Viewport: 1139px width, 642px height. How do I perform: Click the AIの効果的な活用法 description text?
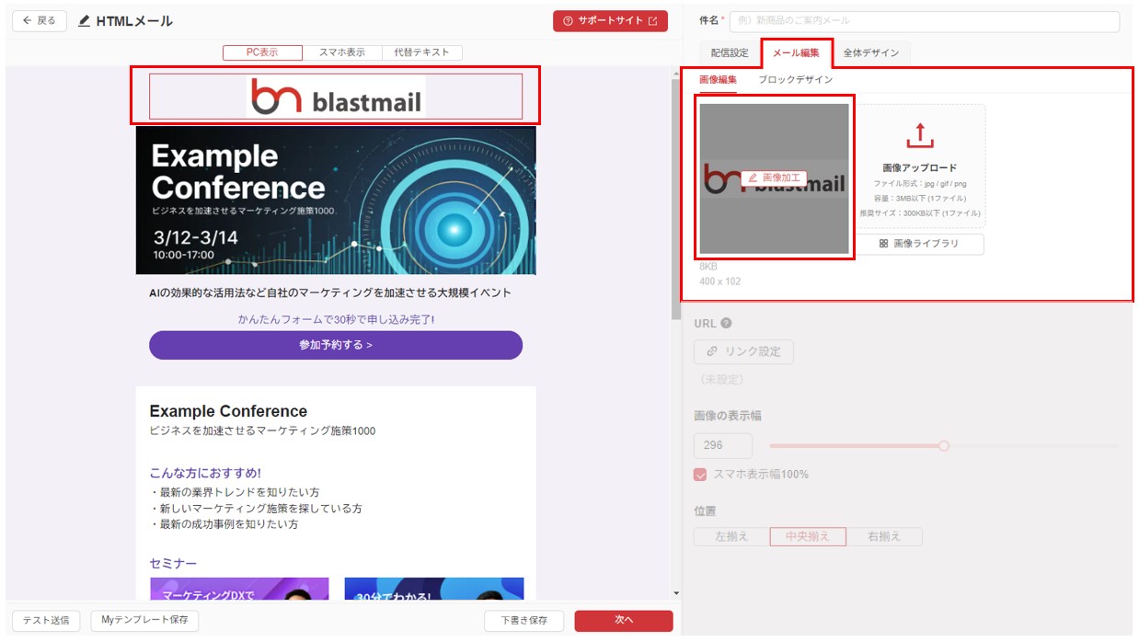tap(330, 292)
